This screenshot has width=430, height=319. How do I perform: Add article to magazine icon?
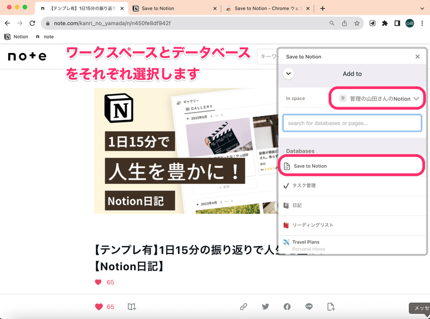(x=132, y=307)
